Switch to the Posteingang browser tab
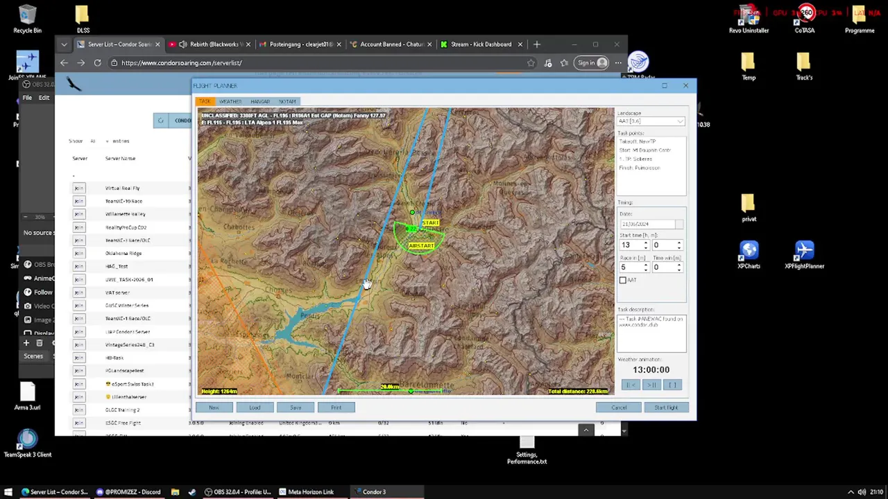Viewport: 888px width, 499px height. [x=299, y=44]
